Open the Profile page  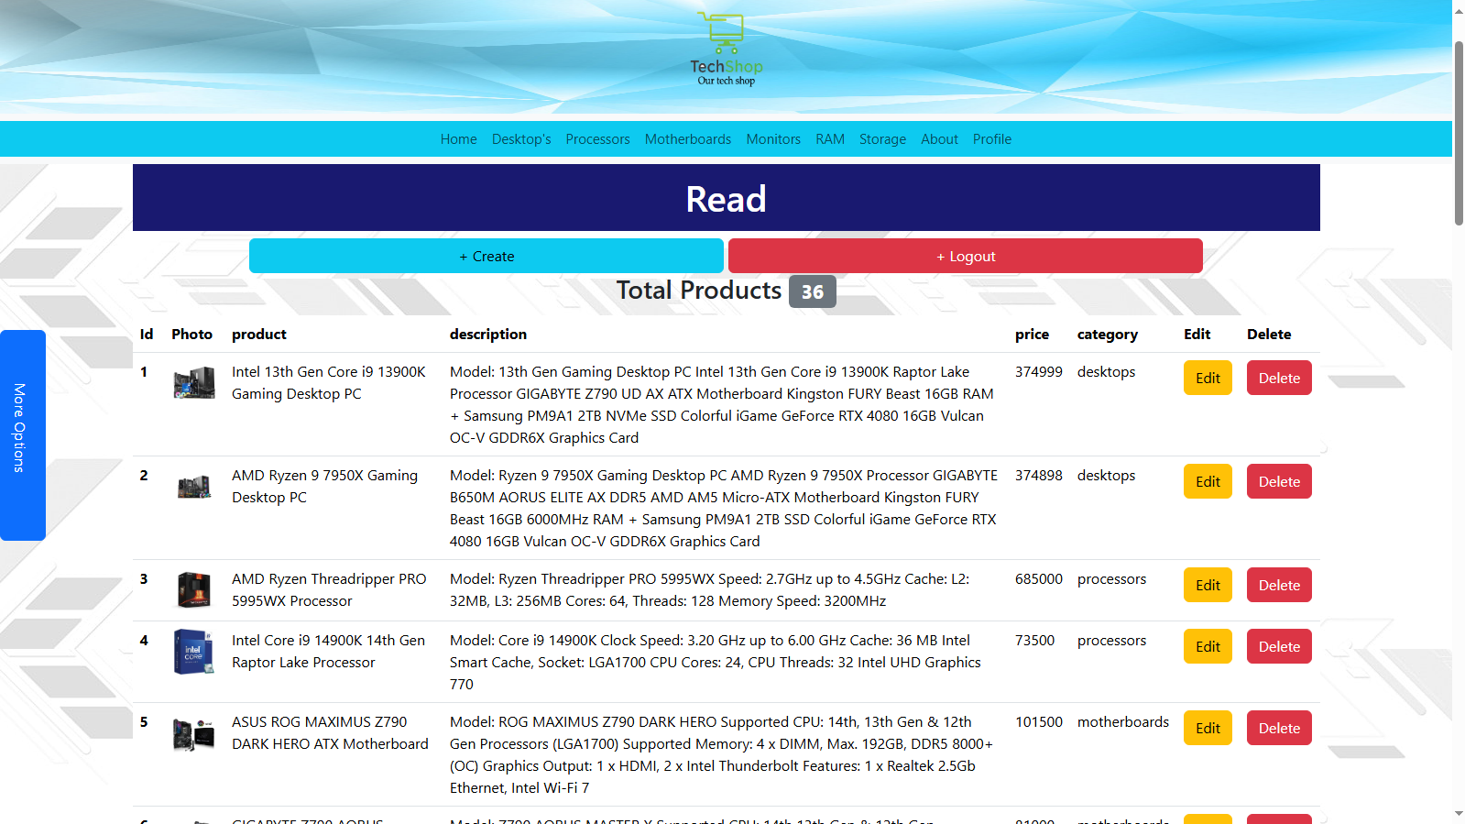[992, 139]
